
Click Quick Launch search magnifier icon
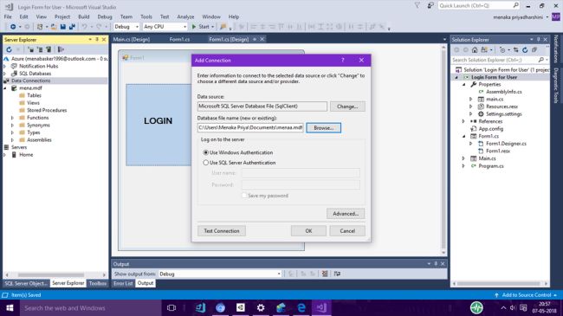point(515,5)
